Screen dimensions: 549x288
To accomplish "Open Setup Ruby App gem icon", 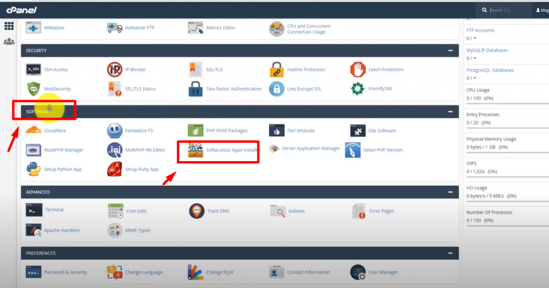I will click(x=115, y=169).
